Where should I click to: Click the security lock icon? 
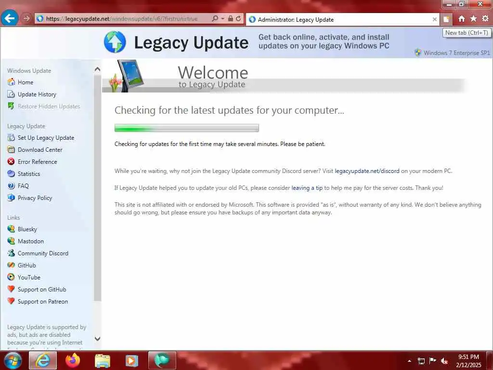point(231,19)
